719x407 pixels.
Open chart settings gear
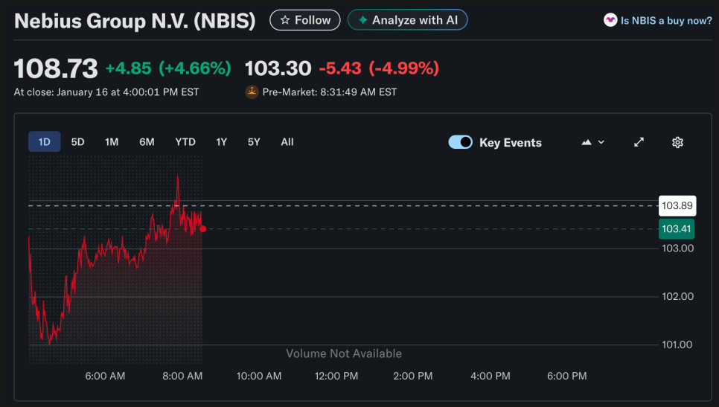[677, 142]
